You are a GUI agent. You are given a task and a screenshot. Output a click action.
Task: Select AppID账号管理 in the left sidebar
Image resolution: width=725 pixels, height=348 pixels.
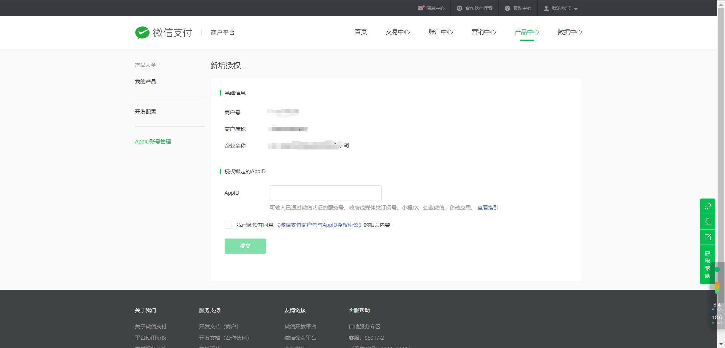tap(153, 142)
